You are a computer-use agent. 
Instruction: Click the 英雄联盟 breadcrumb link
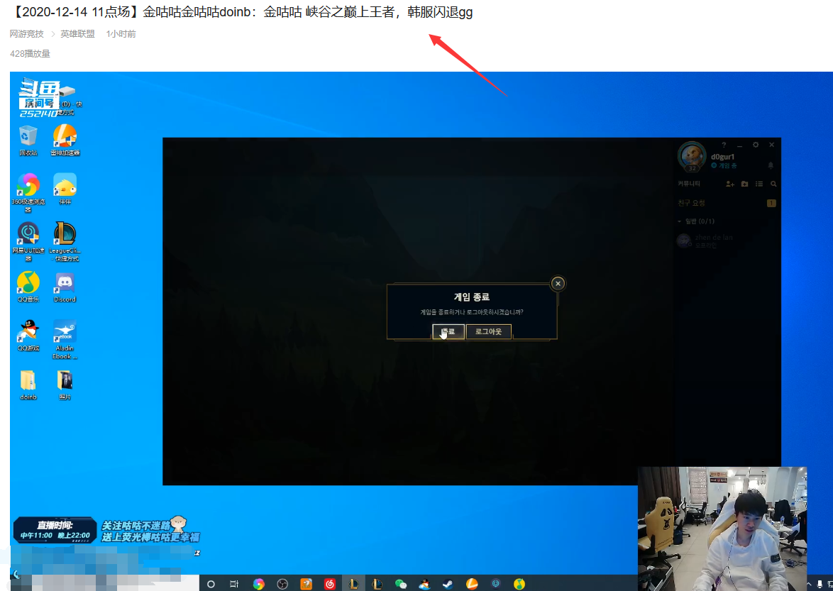[77, 34]
